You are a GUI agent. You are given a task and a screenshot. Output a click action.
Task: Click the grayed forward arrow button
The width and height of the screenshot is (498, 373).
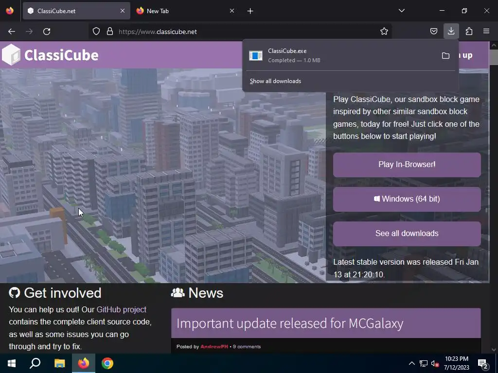29,32
